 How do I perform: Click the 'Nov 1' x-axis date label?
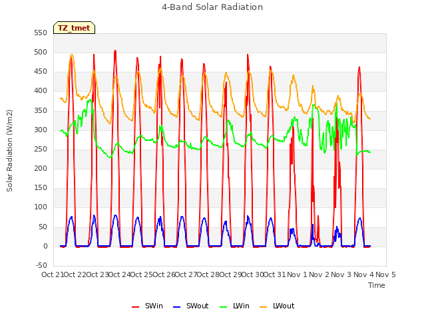pyautogui.click(x=297, y=274)
